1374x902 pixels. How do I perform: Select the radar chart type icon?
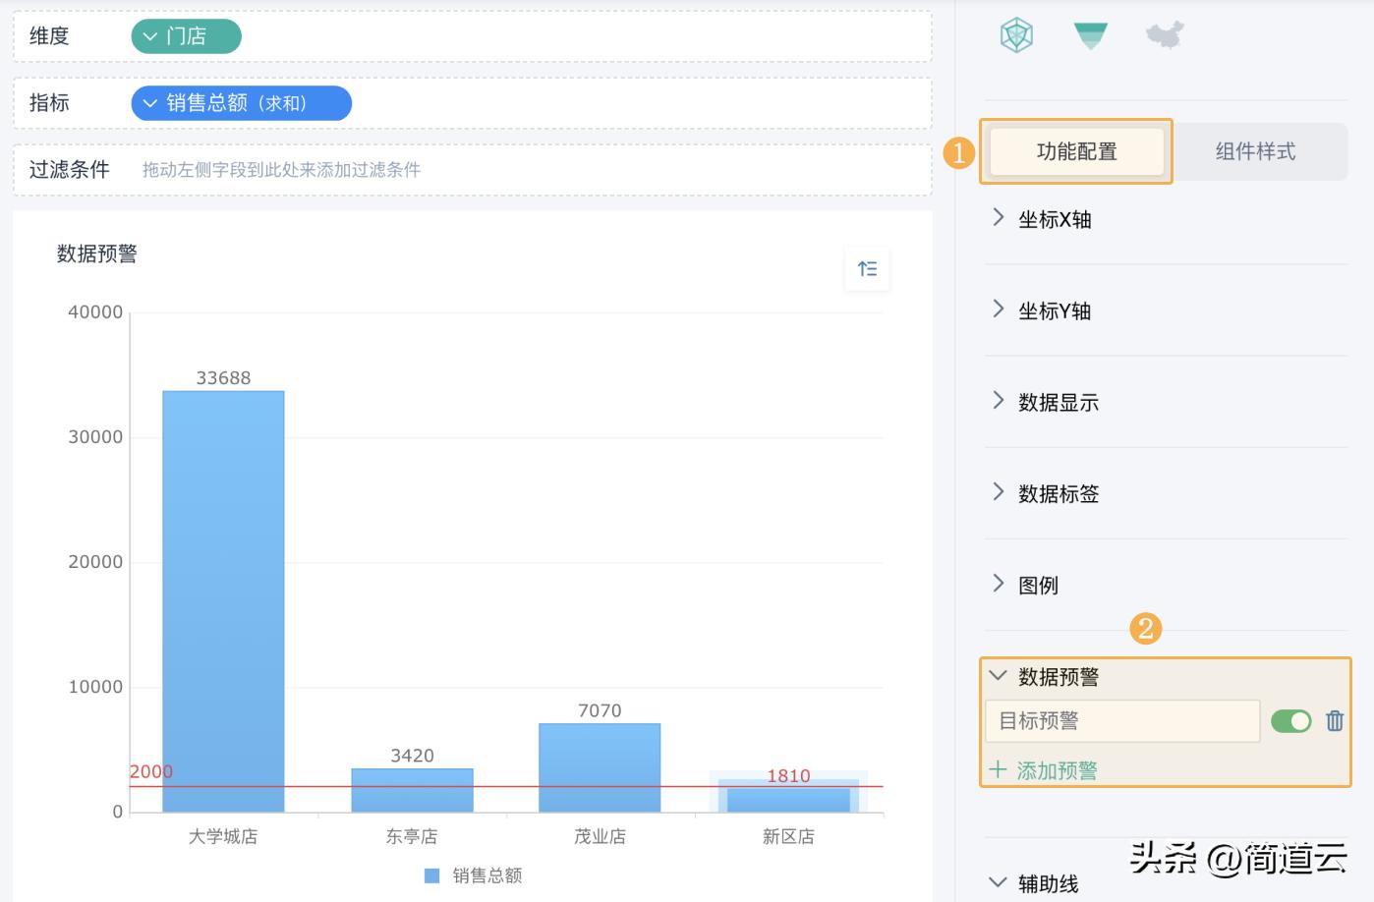[x=1016, y=36]
